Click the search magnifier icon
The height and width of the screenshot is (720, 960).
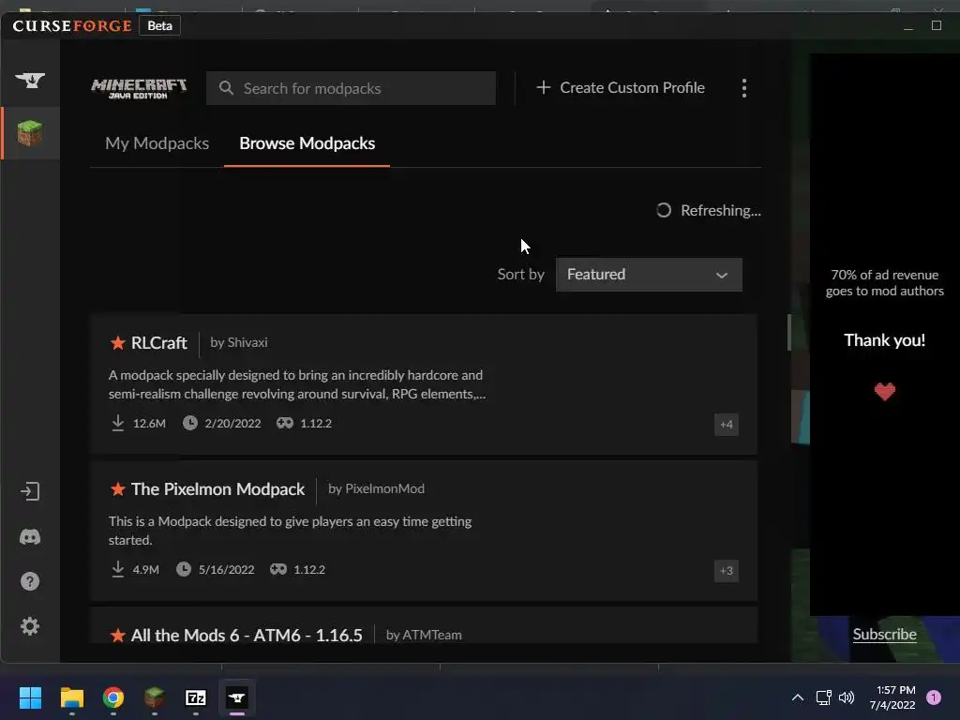(226, 88)
